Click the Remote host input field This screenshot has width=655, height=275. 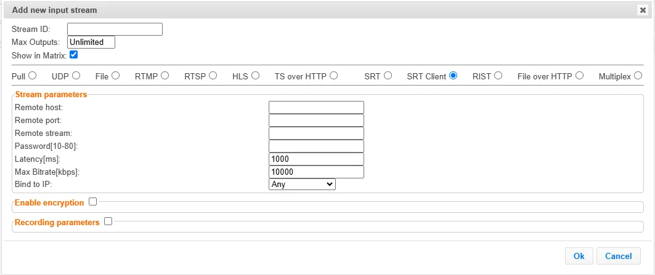(x=316, y=107)
